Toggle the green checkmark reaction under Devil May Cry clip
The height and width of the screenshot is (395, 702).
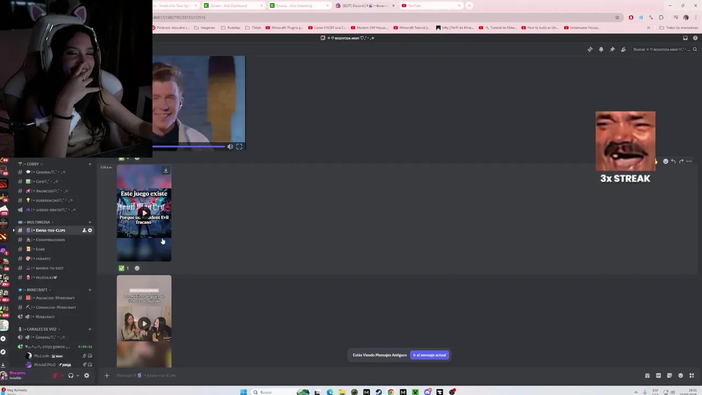point(124,268)
